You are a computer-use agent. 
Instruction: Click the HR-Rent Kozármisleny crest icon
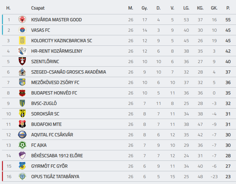pyautogui.click(x=22, y=51)
